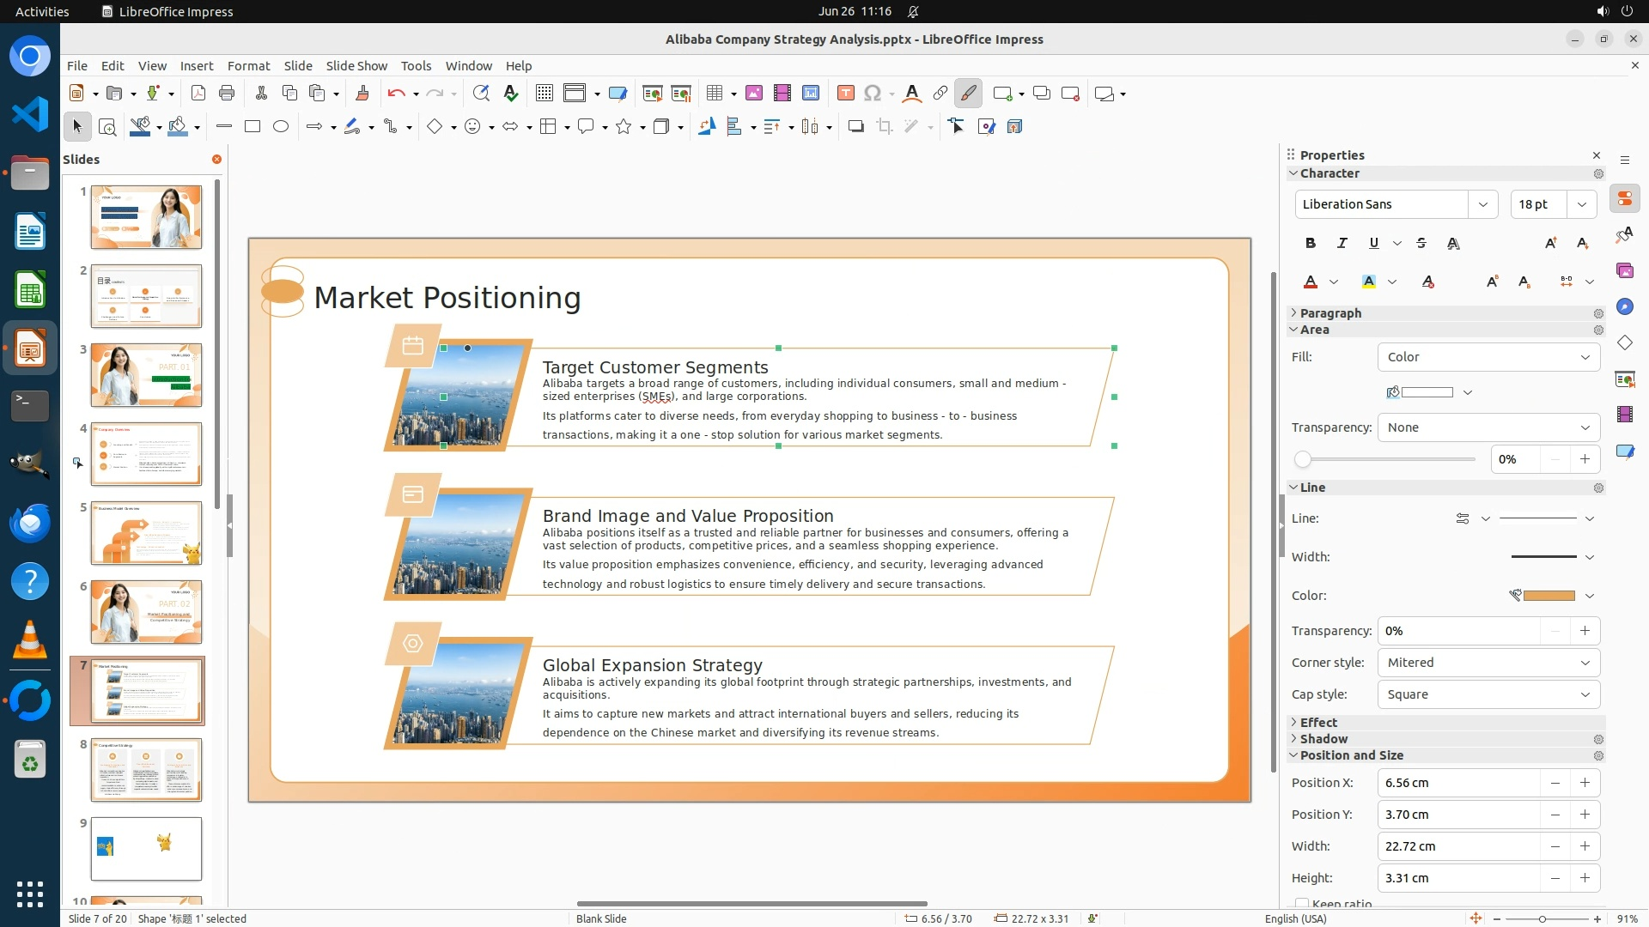Click the Crop Image toolbar icon
1649x927 pixels.
click(884, 127)
